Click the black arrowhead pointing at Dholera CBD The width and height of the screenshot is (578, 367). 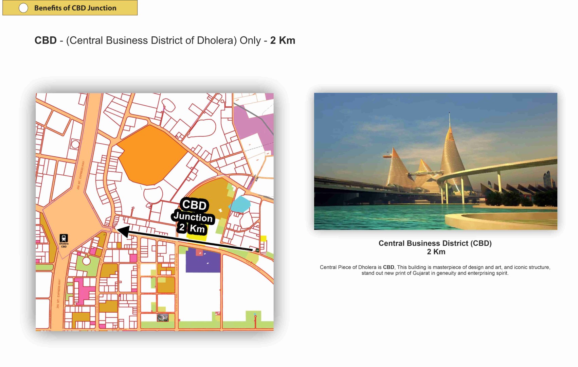pyautogui.click(x=123, y=231)
